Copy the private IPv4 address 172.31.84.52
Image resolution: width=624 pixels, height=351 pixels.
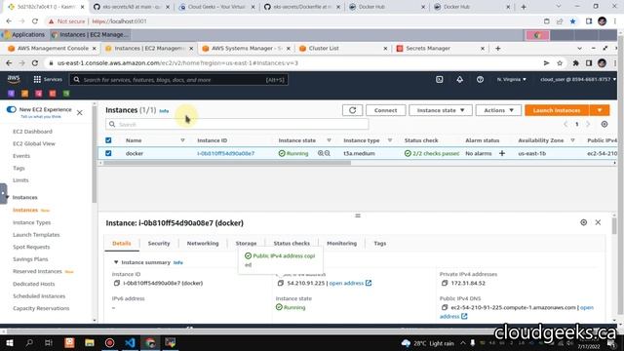[445, 283]
